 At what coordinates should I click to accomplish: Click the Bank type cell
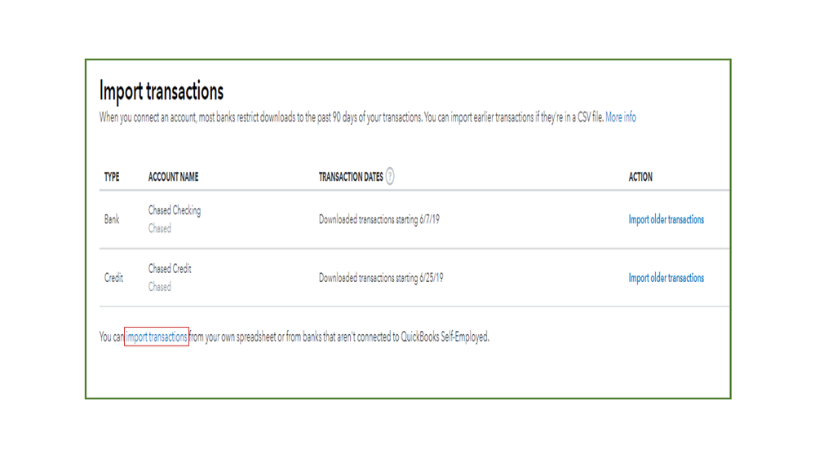[112, 219]
